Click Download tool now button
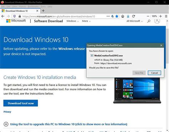 point(21,103)
